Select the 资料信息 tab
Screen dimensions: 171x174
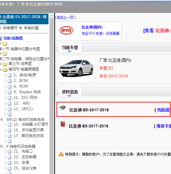[x=70, y=92]
